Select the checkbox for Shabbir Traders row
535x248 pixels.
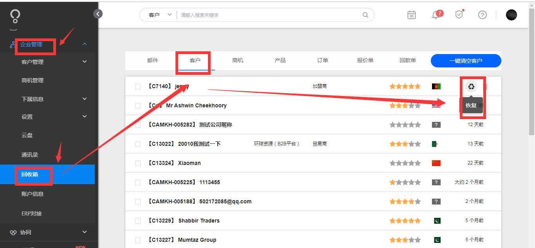click(138, 221)
